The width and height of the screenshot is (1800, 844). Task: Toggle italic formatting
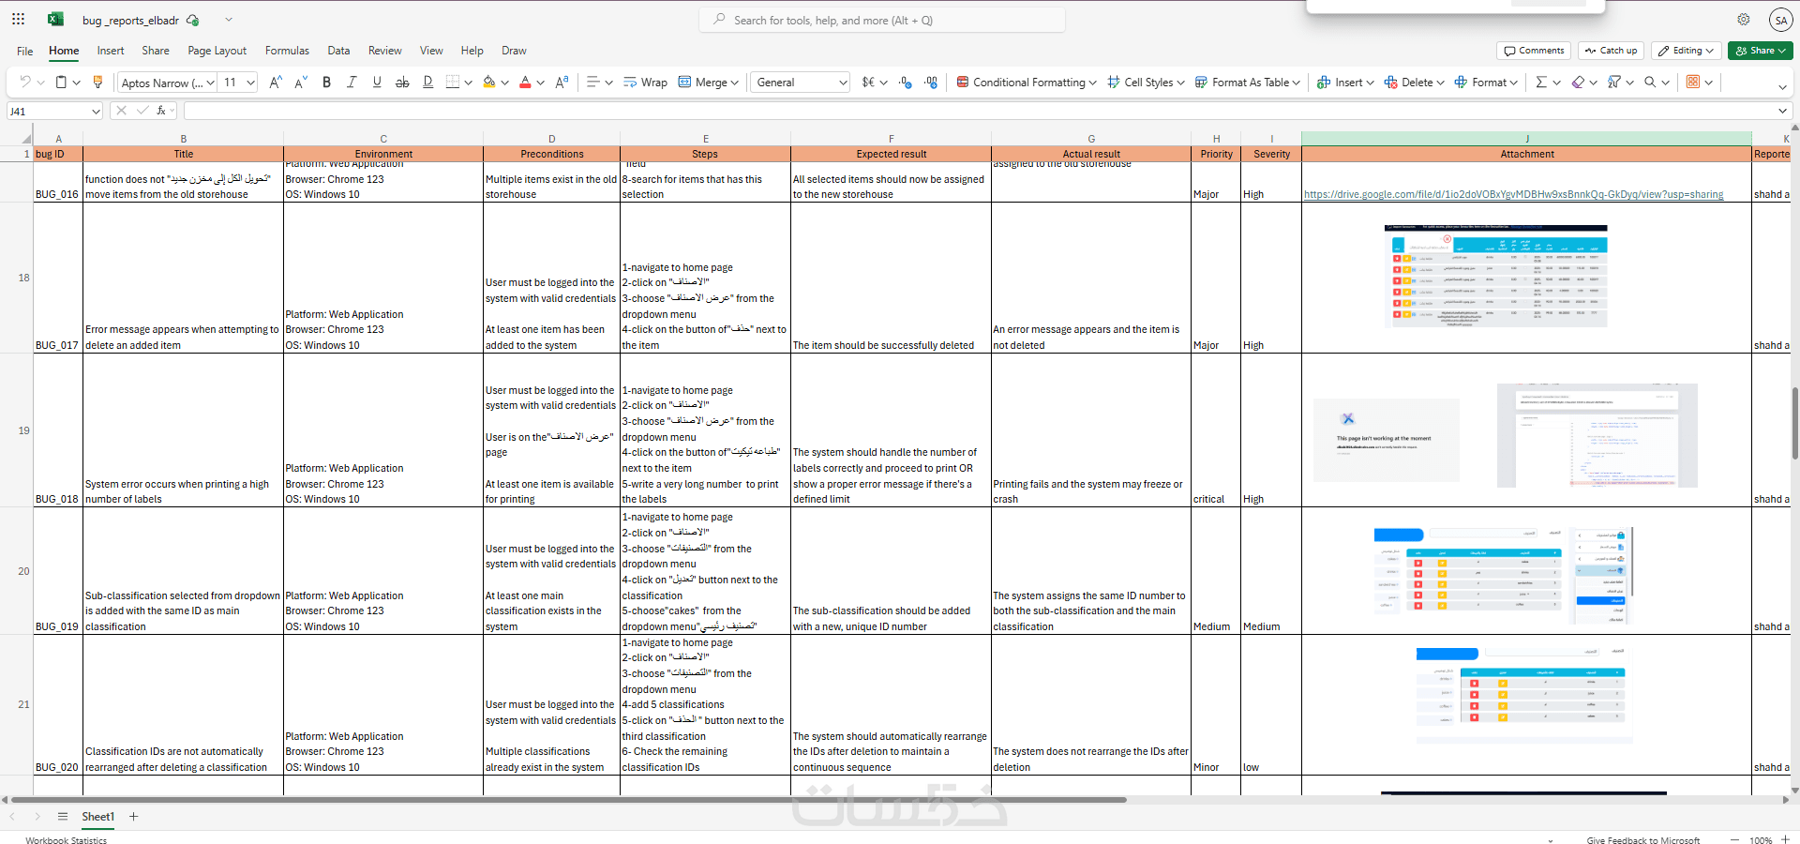(x=352, y=83)
